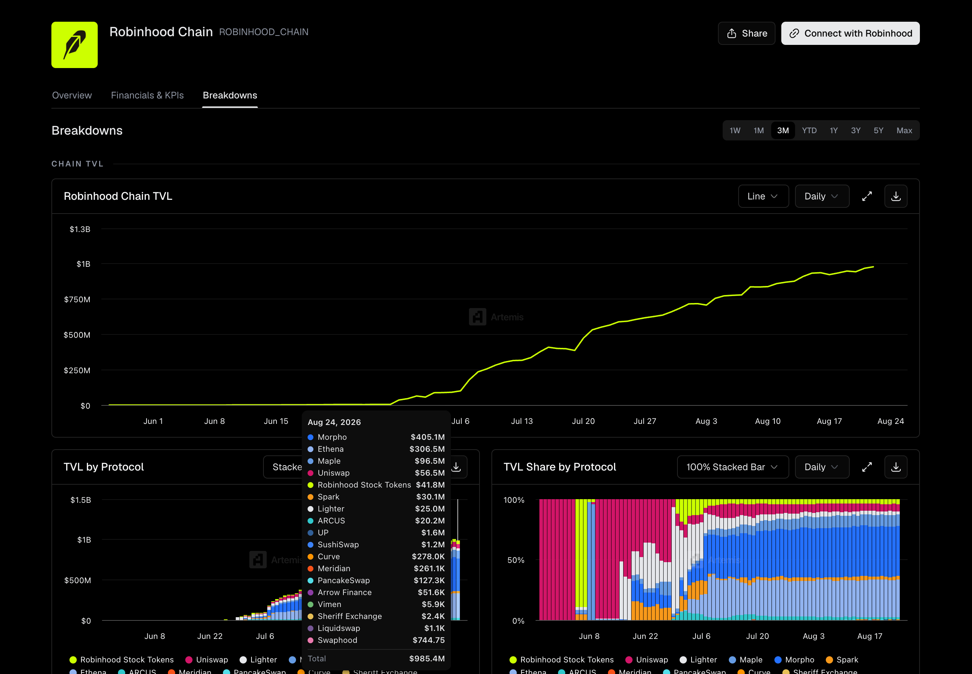972x674 pixels.
Task: Open Daily interval dropdown for Chain TVL
Action: (822, 196)
